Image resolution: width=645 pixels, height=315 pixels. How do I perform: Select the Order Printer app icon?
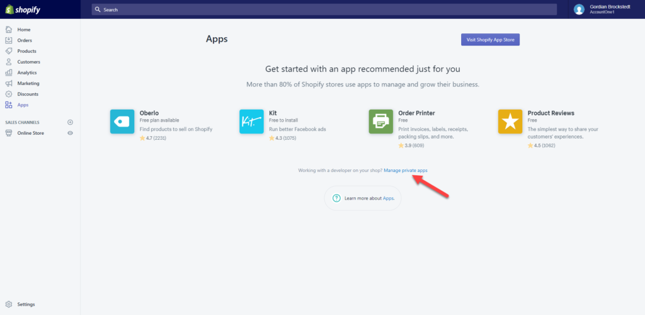click(381, 122)
